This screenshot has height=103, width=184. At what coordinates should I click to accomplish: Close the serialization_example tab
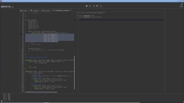(x=70, y=11)
